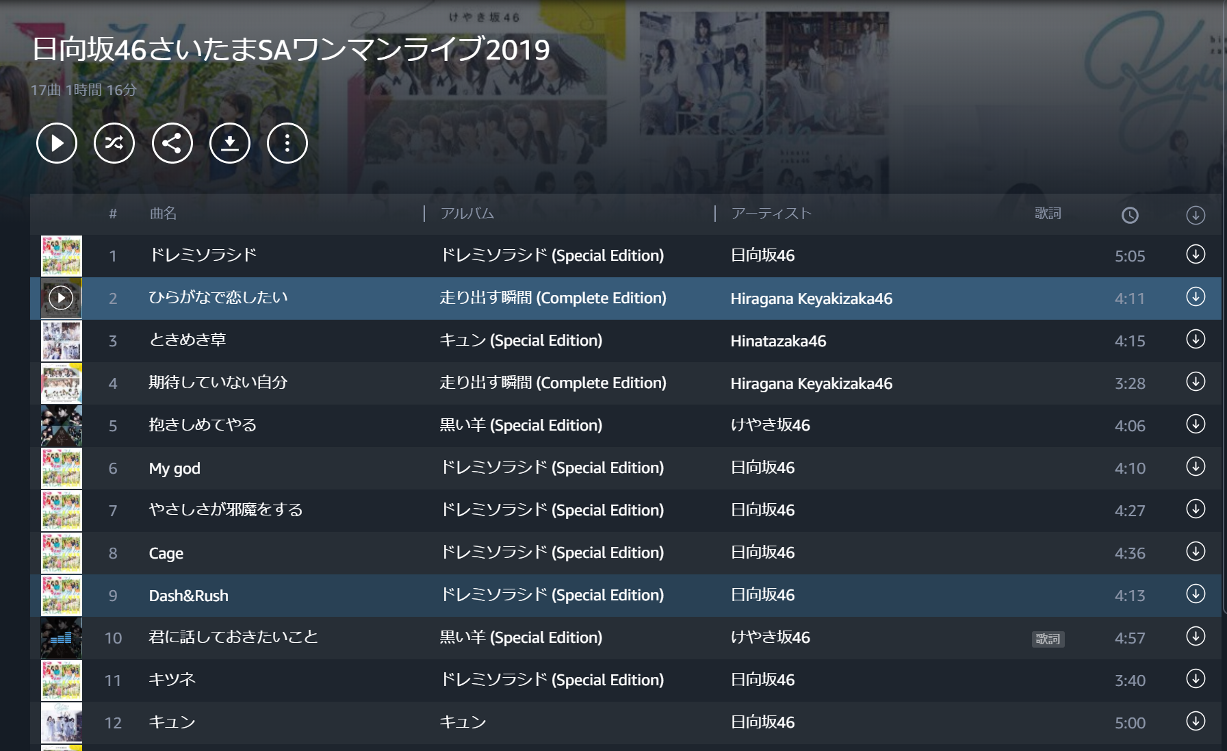
Task: Download the entire playlist
Action: tap(230, 143)
